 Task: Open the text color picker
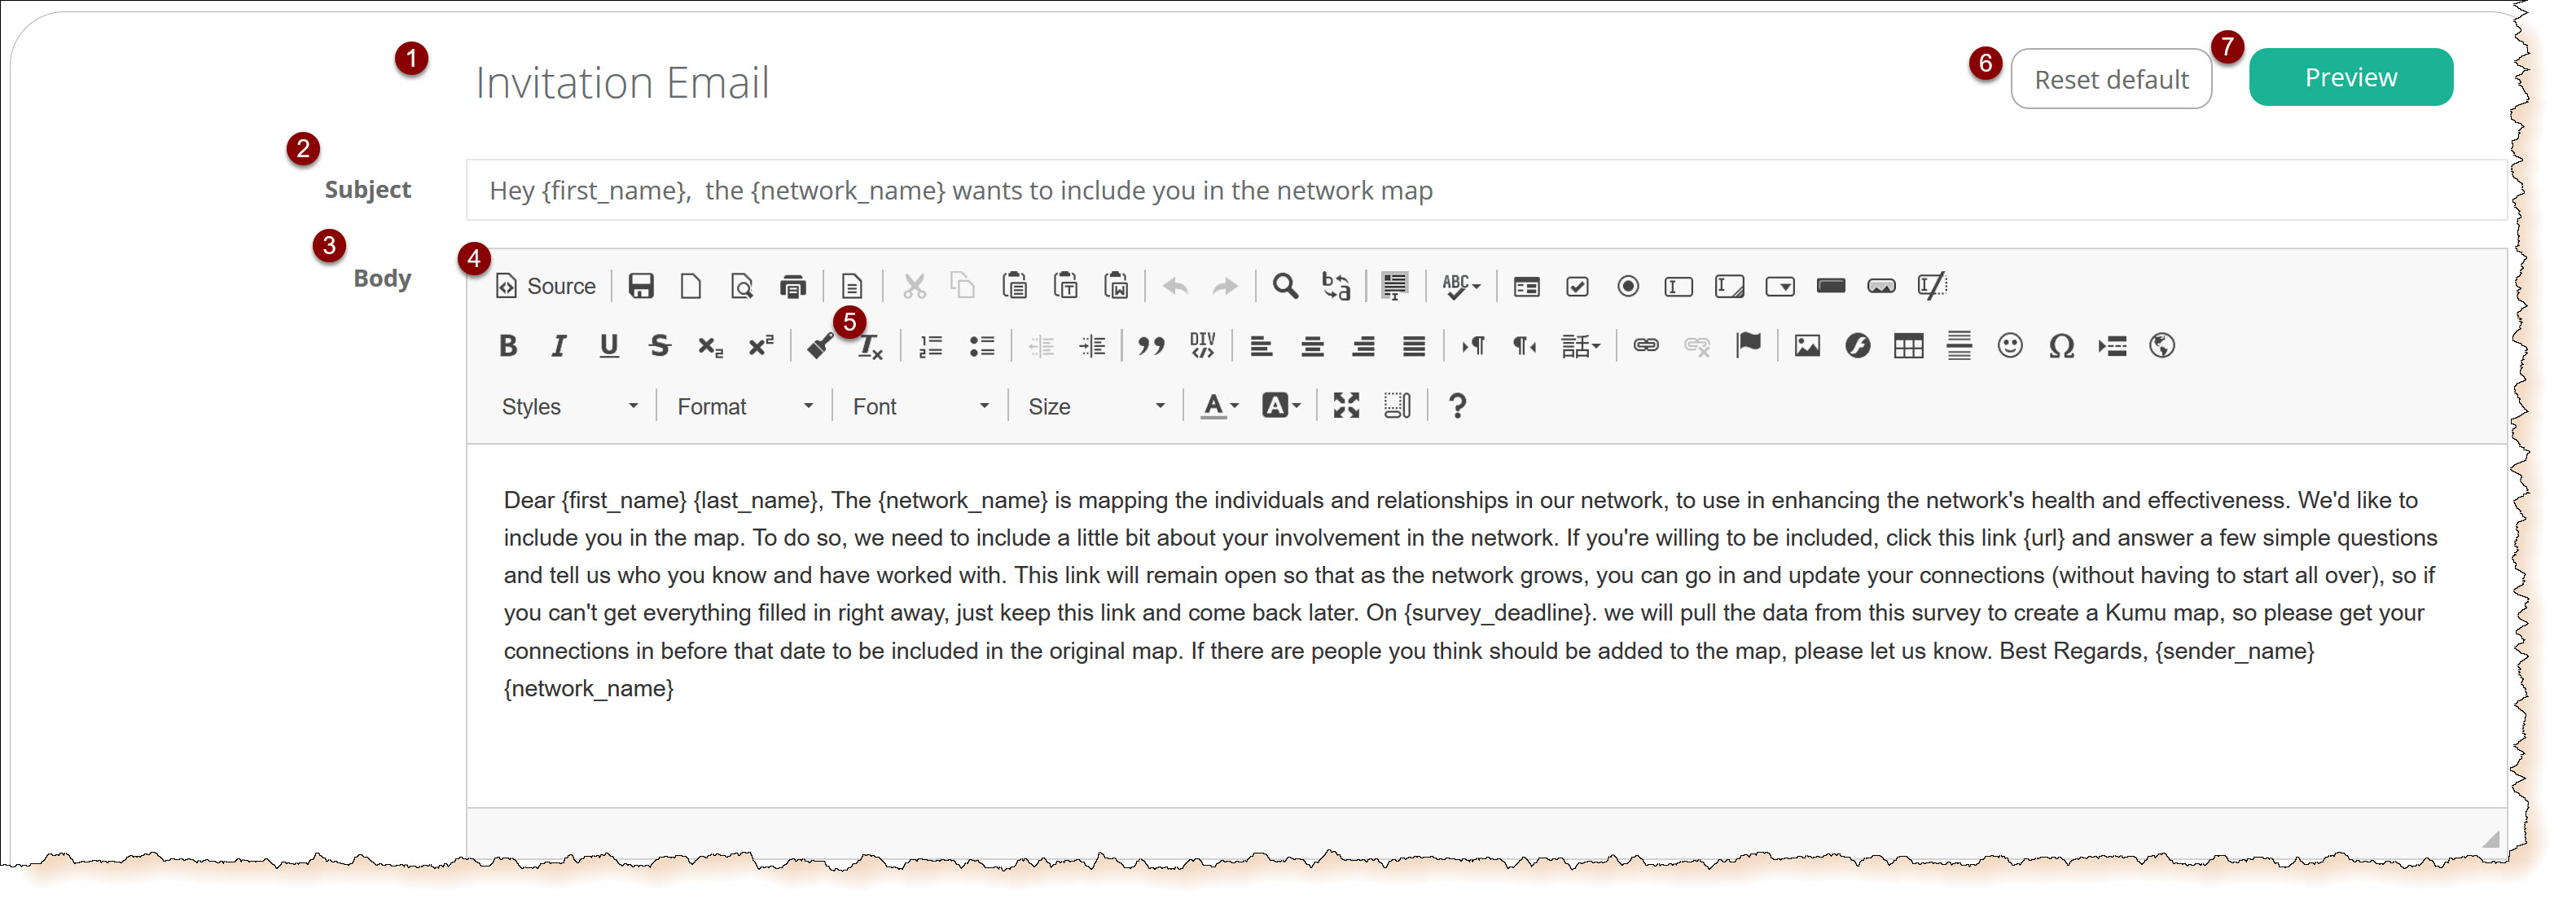click(x=1219, y=406)
